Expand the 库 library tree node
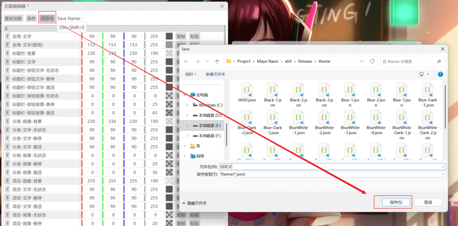This screenshot has height=226, width=458. 185,146
